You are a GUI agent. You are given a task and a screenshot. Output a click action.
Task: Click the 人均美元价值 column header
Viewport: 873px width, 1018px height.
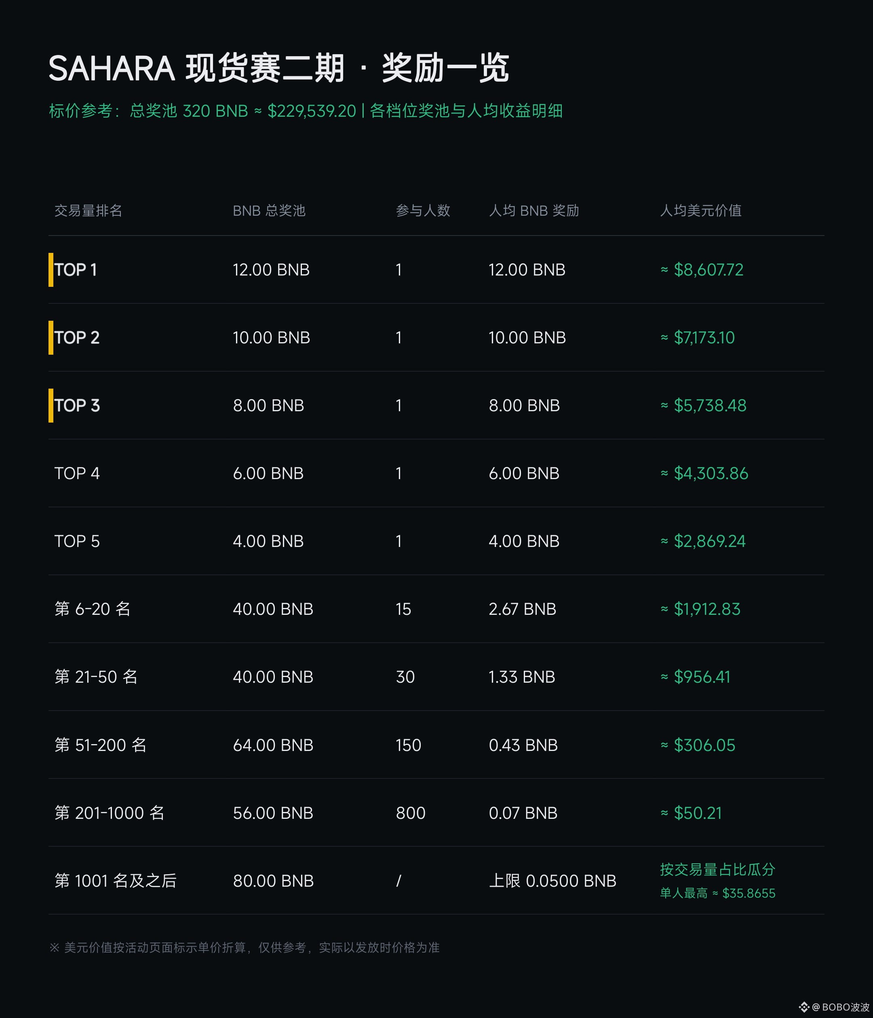pyautogui.click(x=700, y=211)
